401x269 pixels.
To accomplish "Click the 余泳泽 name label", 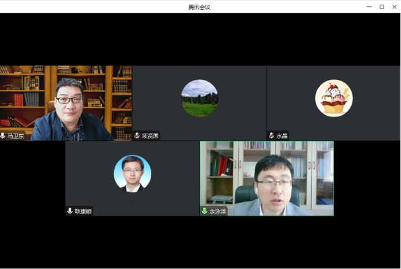I will coord(218,211).
